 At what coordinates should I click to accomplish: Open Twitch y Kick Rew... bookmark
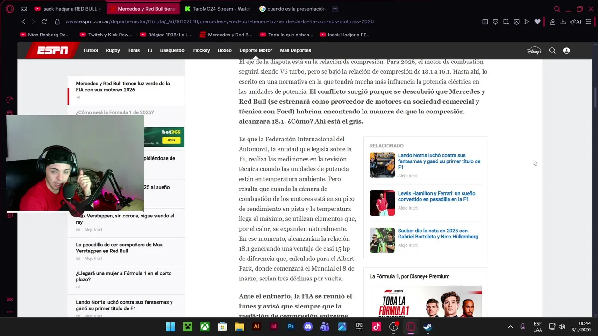coord(106,35)
